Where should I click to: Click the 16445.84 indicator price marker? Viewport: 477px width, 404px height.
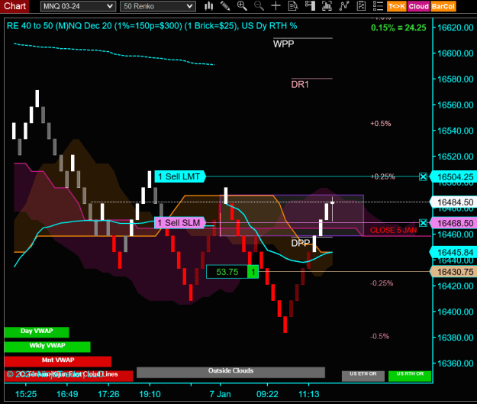pos(453,252)
